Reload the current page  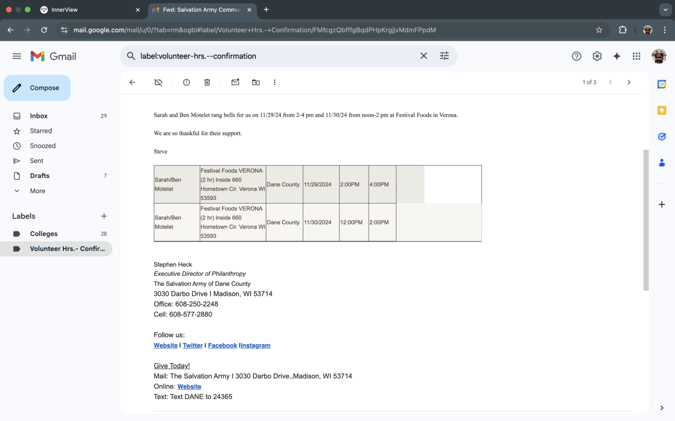pos(44,30)
